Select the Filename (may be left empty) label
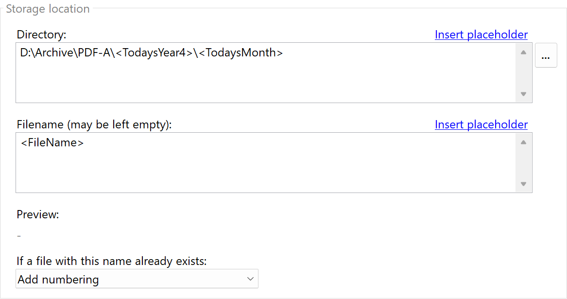This screenshot has height=299, width=567. point(94,124)
